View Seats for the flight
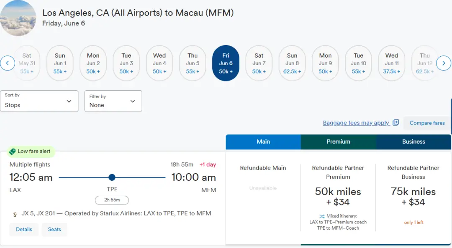This screenshot has width=452, height=248. [x=54, y=229]
